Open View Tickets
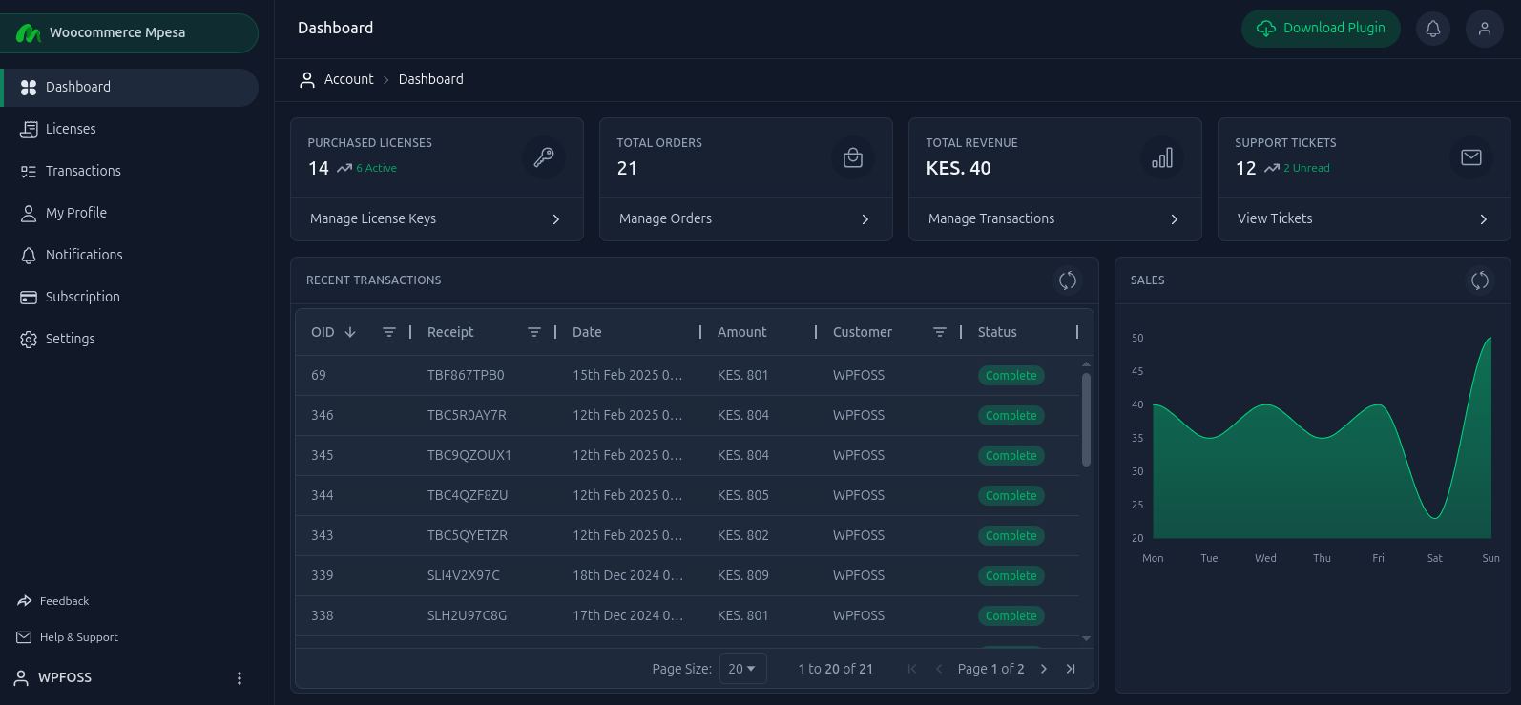Screen dimensions: 1521x705 (1365, 219)
